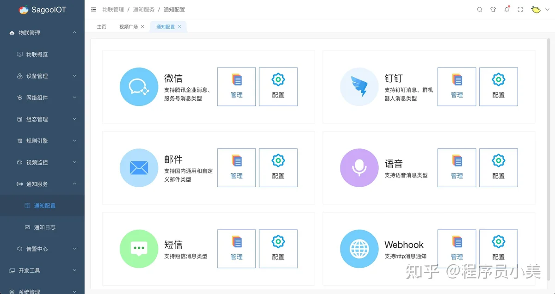This screenshot has width=555, height=294.
Task: Select the 通知配置 tab
Action: pyautogui.click(x=166, y=27)
